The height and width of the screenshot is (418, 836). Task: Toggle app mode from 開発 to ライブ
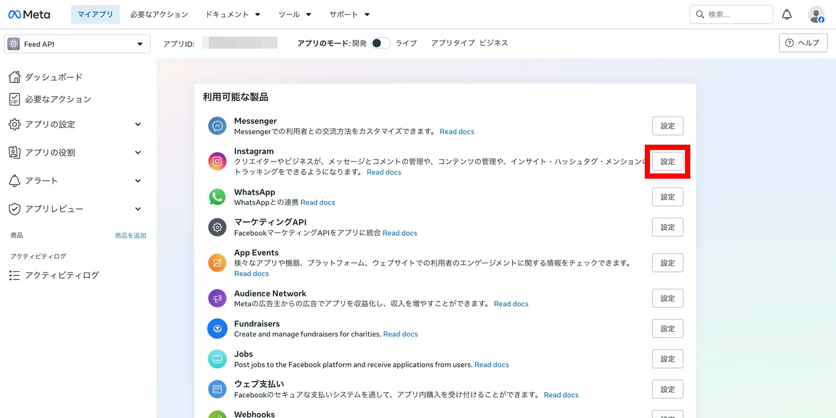click(x=380, y=43)
